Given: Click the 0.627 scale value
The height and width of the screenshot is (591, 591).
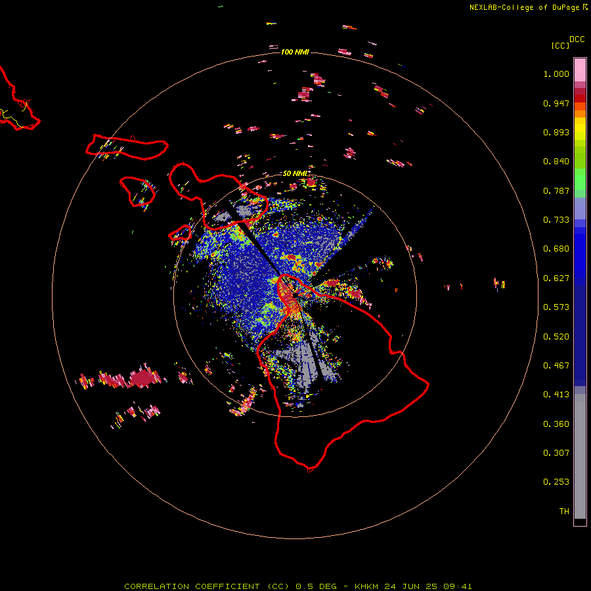Looking at the screenshot, I should pos(556,278).
